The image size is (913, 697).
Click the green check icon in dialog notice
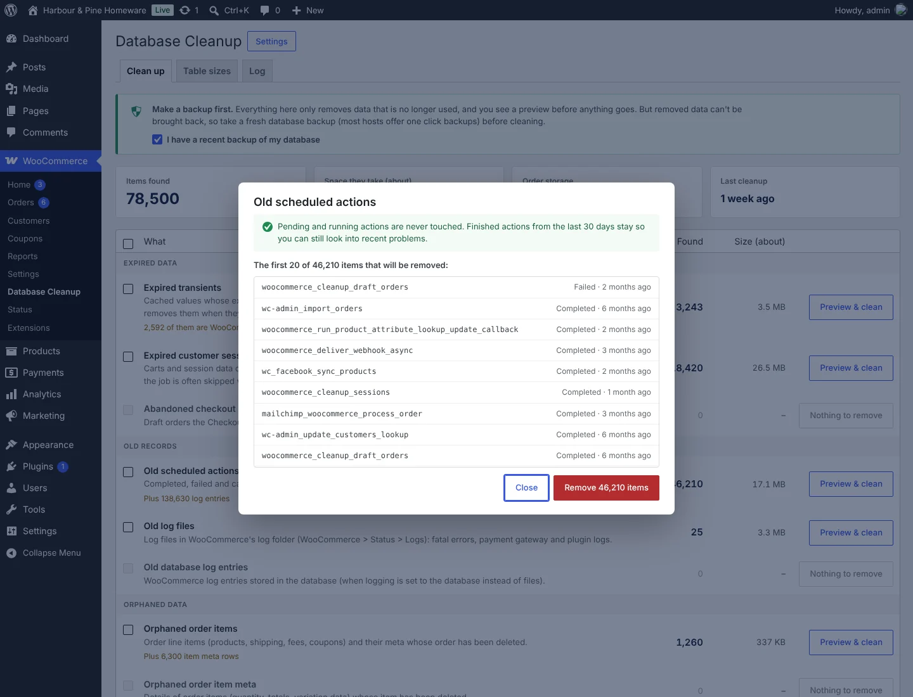[268, 227]
